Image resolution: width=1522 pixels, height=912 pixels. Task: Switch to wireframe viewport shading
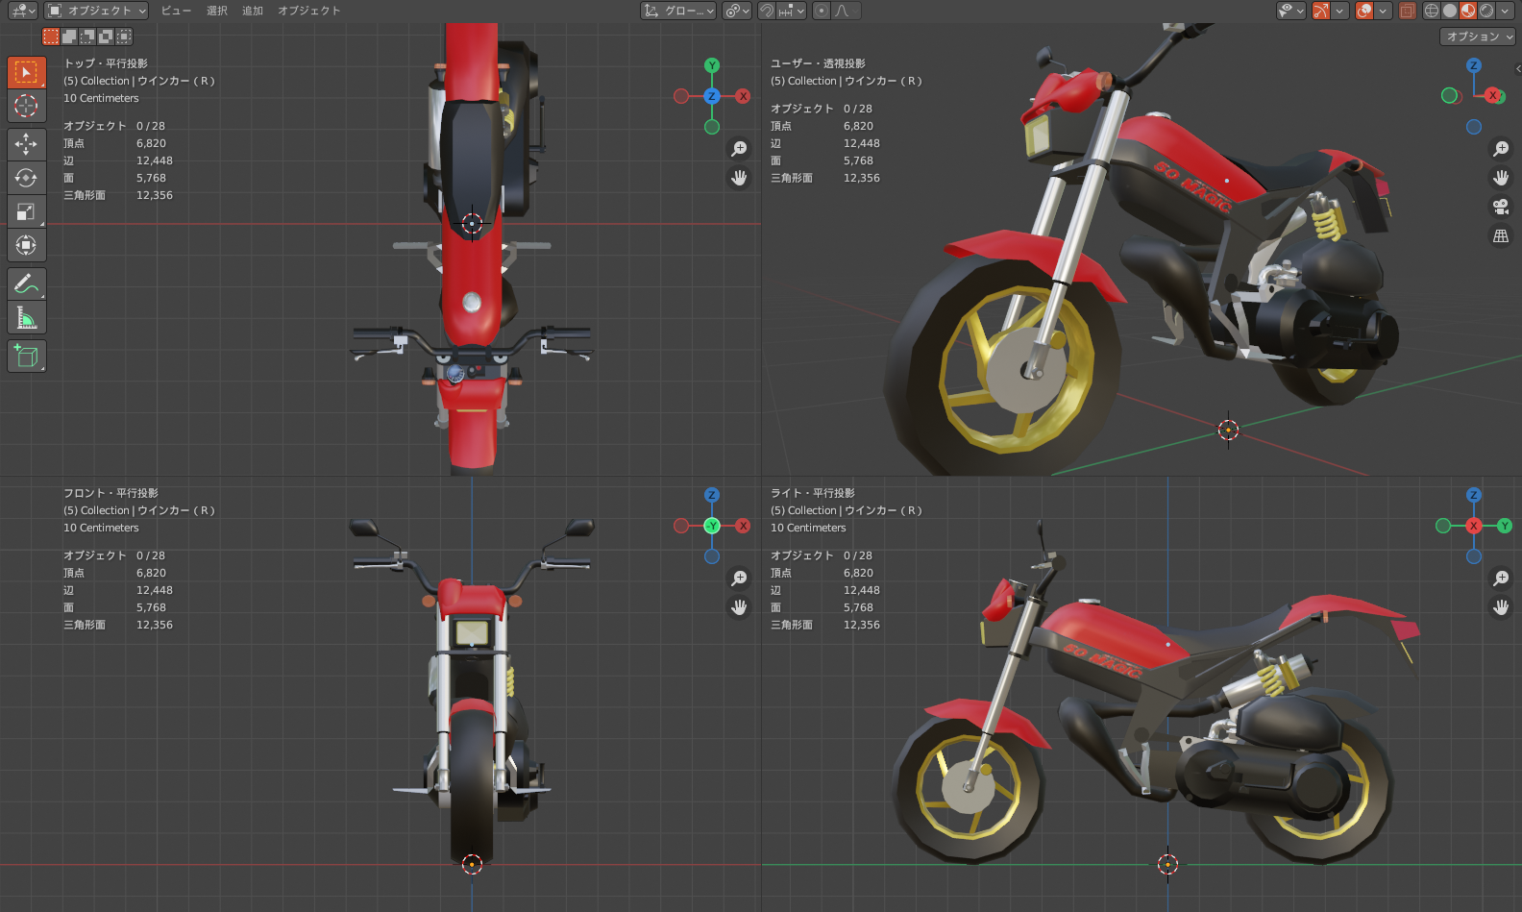(1432, 11)
